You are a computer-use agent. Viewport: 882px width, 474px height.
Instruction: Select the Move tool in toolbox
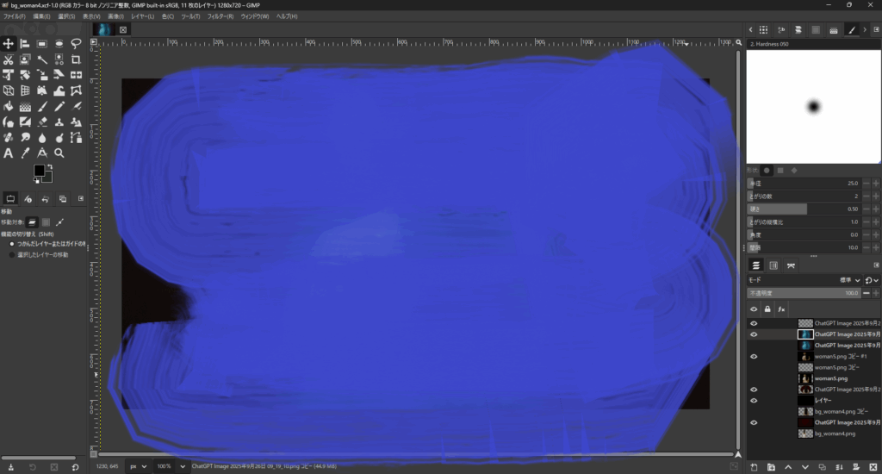tap(9, 44)
